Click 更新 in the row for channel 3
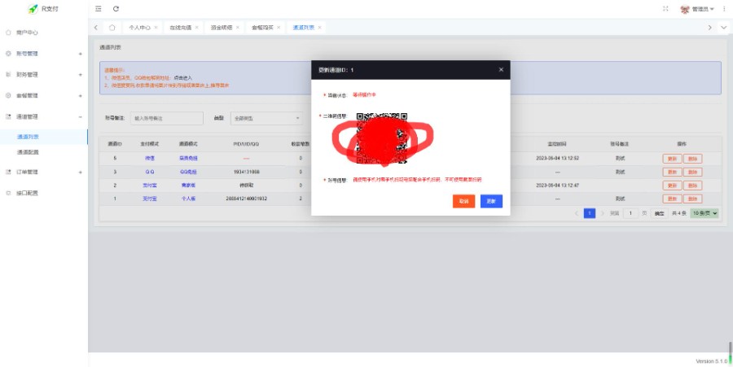 [x=672, y=173]
